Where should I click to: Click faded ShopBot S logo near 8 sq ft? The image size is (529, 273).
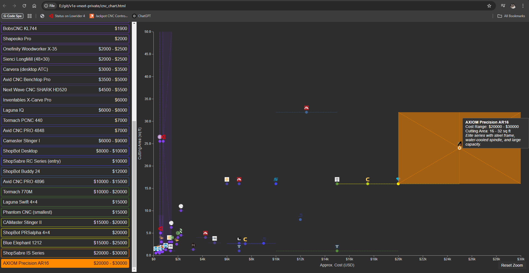click(301, 215)
